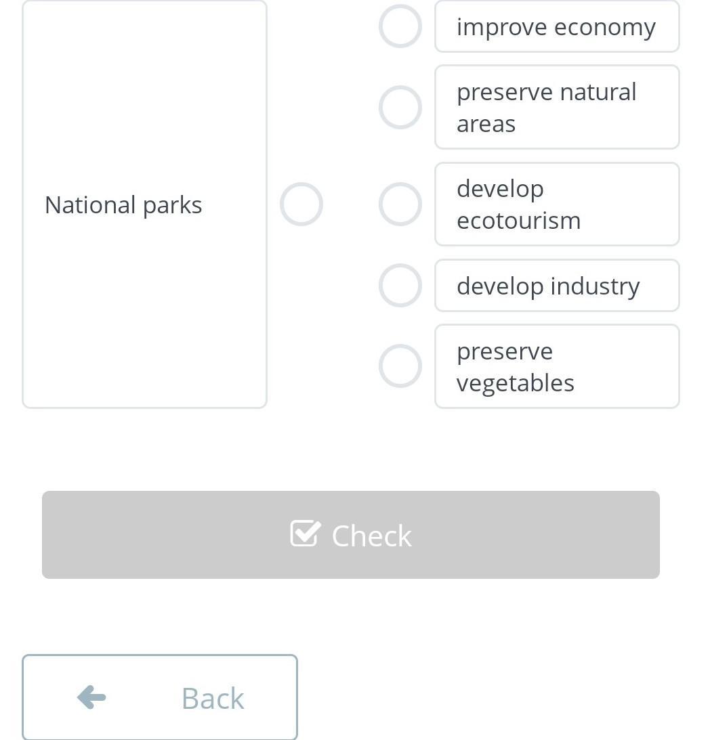Click the develop ecotourism text
This screenshot has width=710, height=740.
click(518, 204)
